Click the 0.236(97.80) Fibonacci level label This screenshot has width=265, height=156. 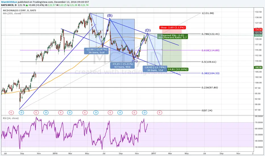point(210,88)
